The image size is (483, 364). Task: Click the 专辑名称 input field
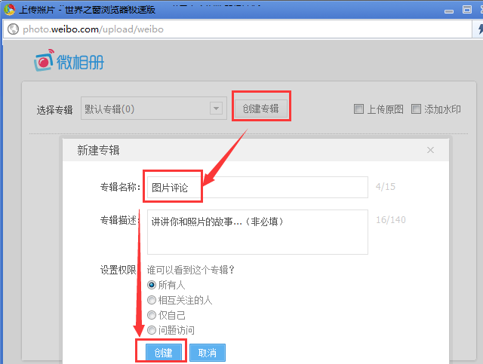click(x=257, y=187)
